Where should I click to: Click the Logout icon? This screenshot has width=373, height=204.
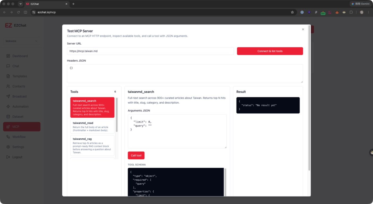coord(8,157)
